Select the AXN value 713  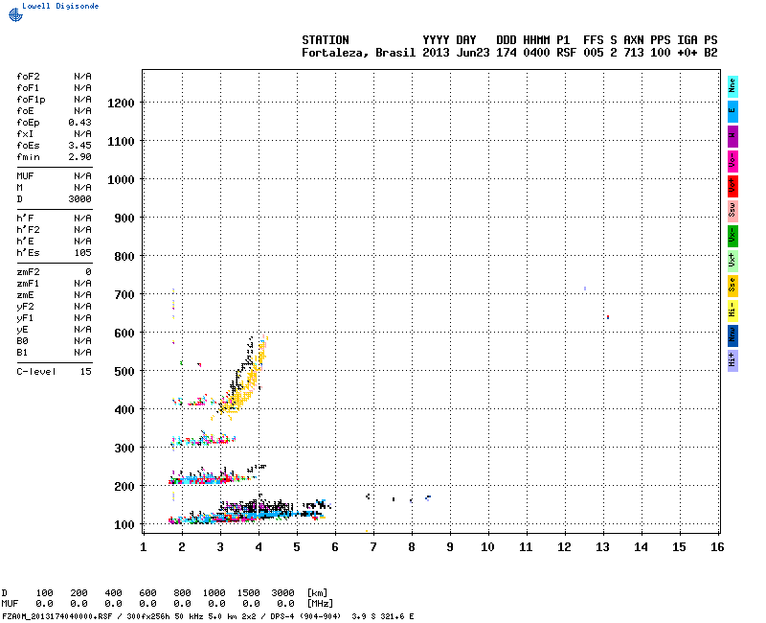tap(634, 53)
